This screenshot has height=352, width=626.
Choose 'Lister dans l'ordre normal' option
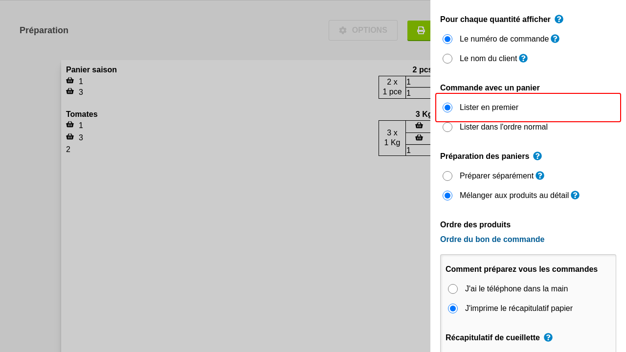pyautogui.click(x=447, y=127)
